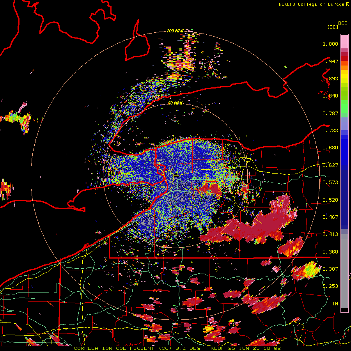Image resolution: width=351 pixels, height=351 pixels.
Task: Select the 0.680 legend value
Action: (330, 148)
